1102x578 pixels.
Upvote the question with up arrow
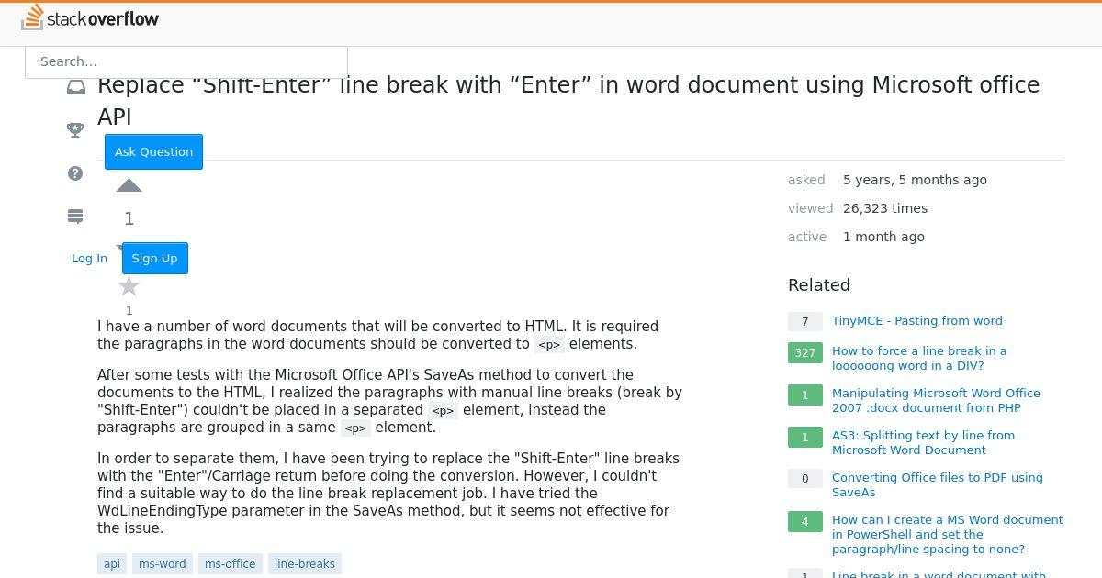(x=129, y=185)
